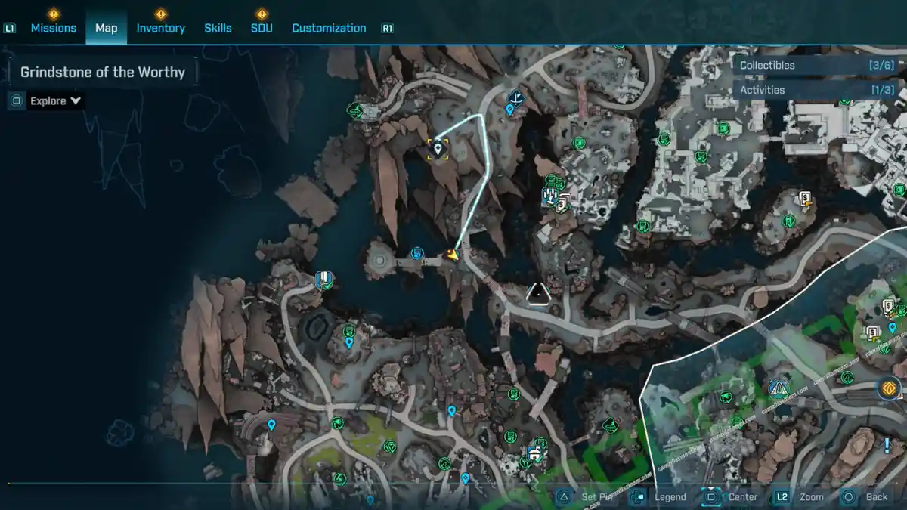Image resolution: width=907 pixels, height=510 pixels.
Task: Center the map on player
Action: tap(732, 496)
